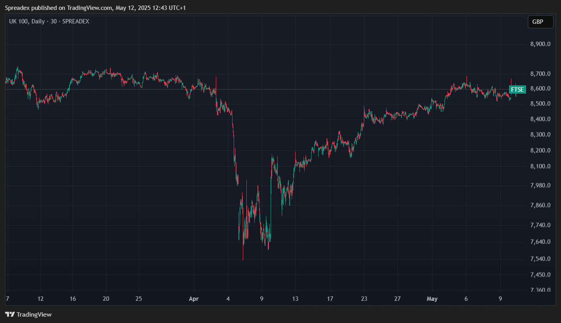Click the '12' date label on the time axis
The image size is (561, 323).
click(40, 299)
